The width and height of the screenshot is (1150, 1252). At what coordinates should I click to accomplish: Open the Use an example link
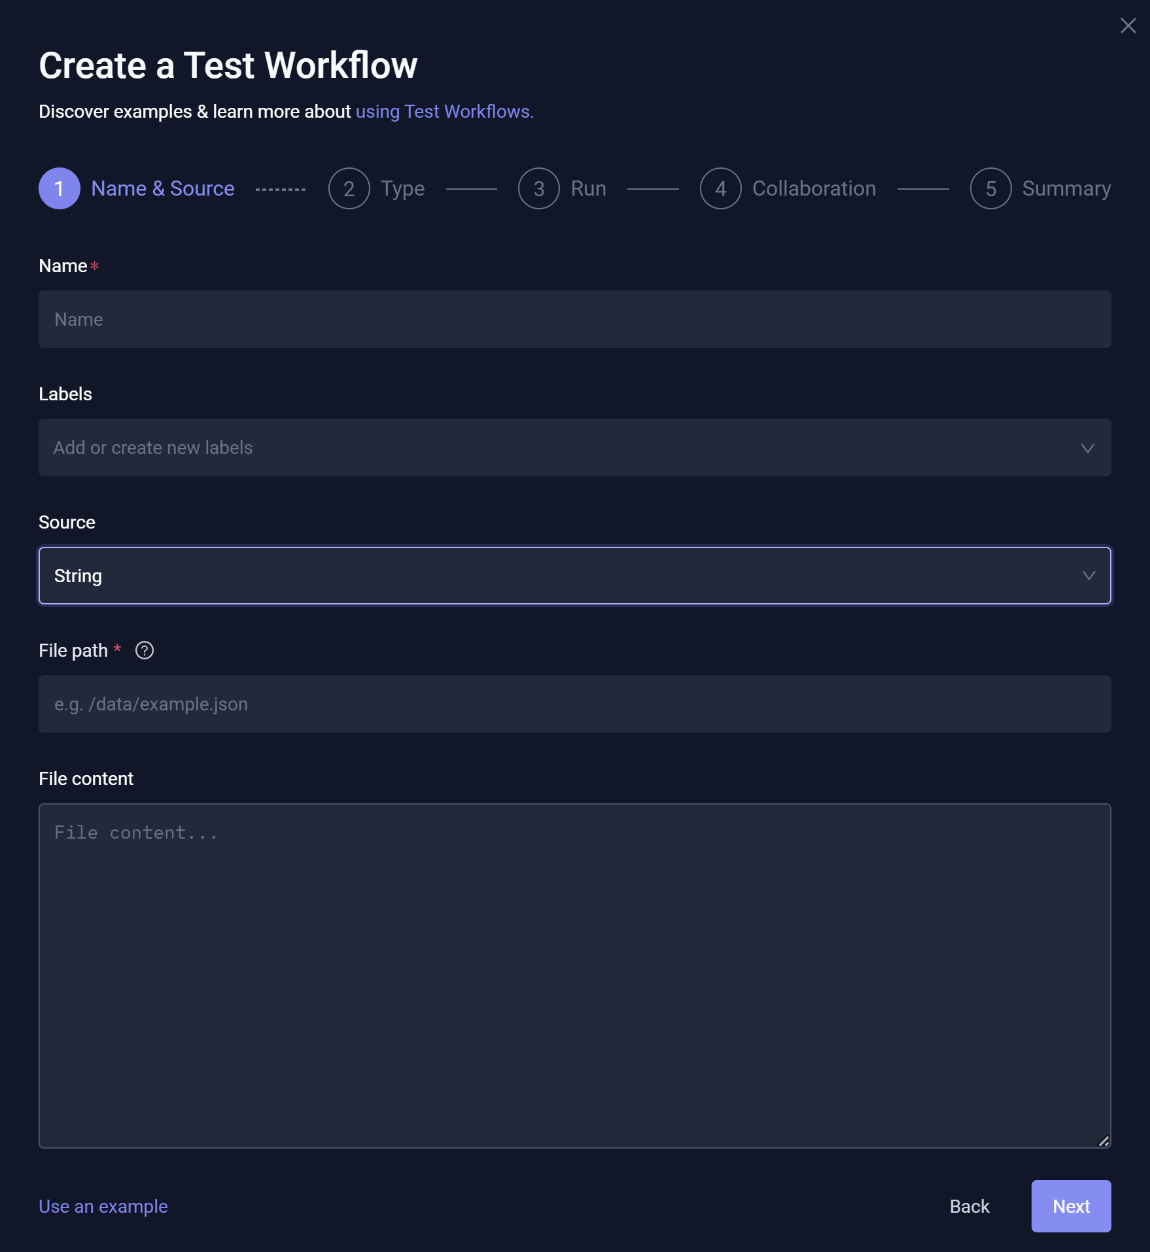[103, 1206]
